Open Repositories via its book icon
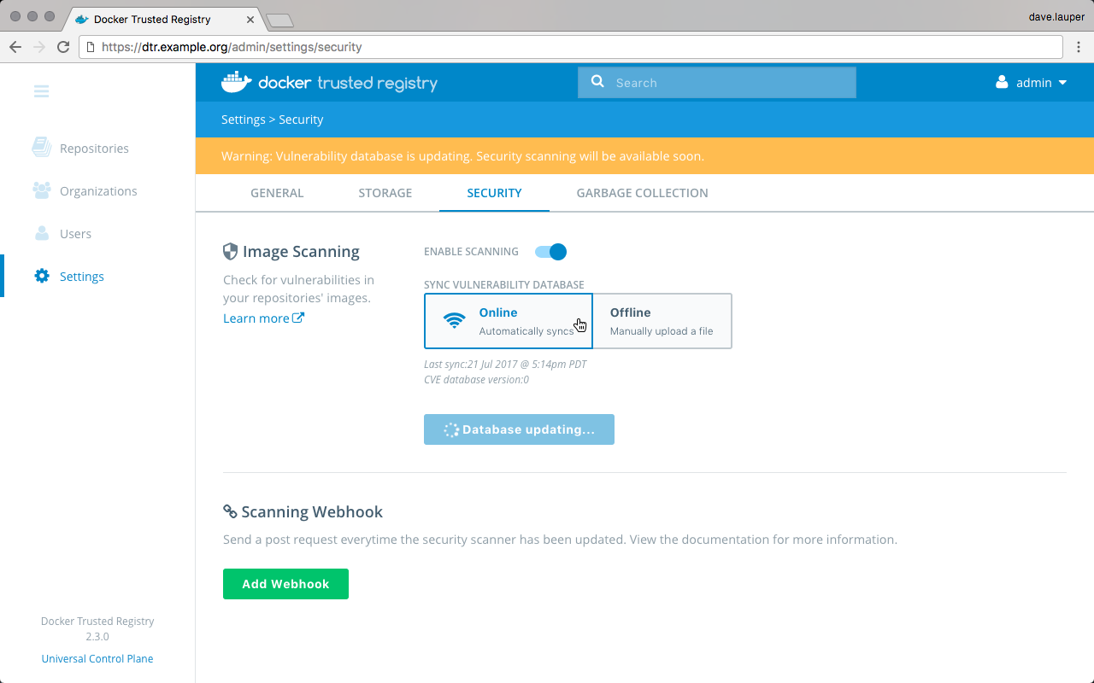 [41, 148]
